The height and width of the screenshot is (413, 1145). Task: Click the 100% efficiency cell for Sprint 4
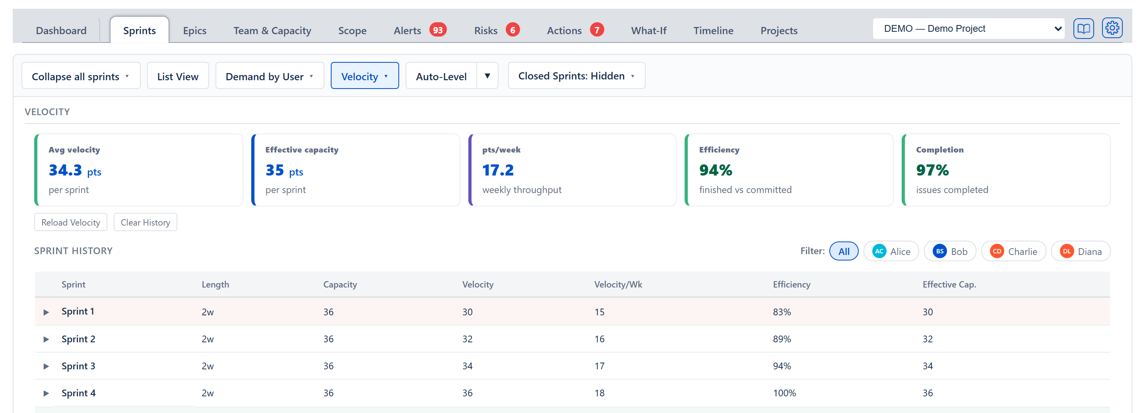tap(784, 394)
